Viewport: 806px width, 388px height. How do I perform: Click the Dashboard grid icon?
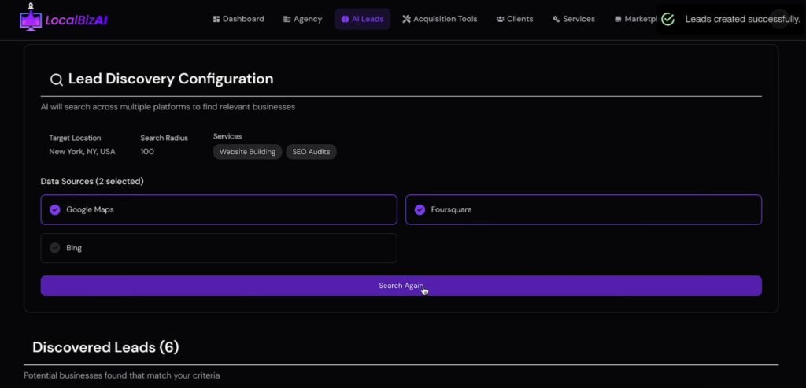click(x=216, y=19)
